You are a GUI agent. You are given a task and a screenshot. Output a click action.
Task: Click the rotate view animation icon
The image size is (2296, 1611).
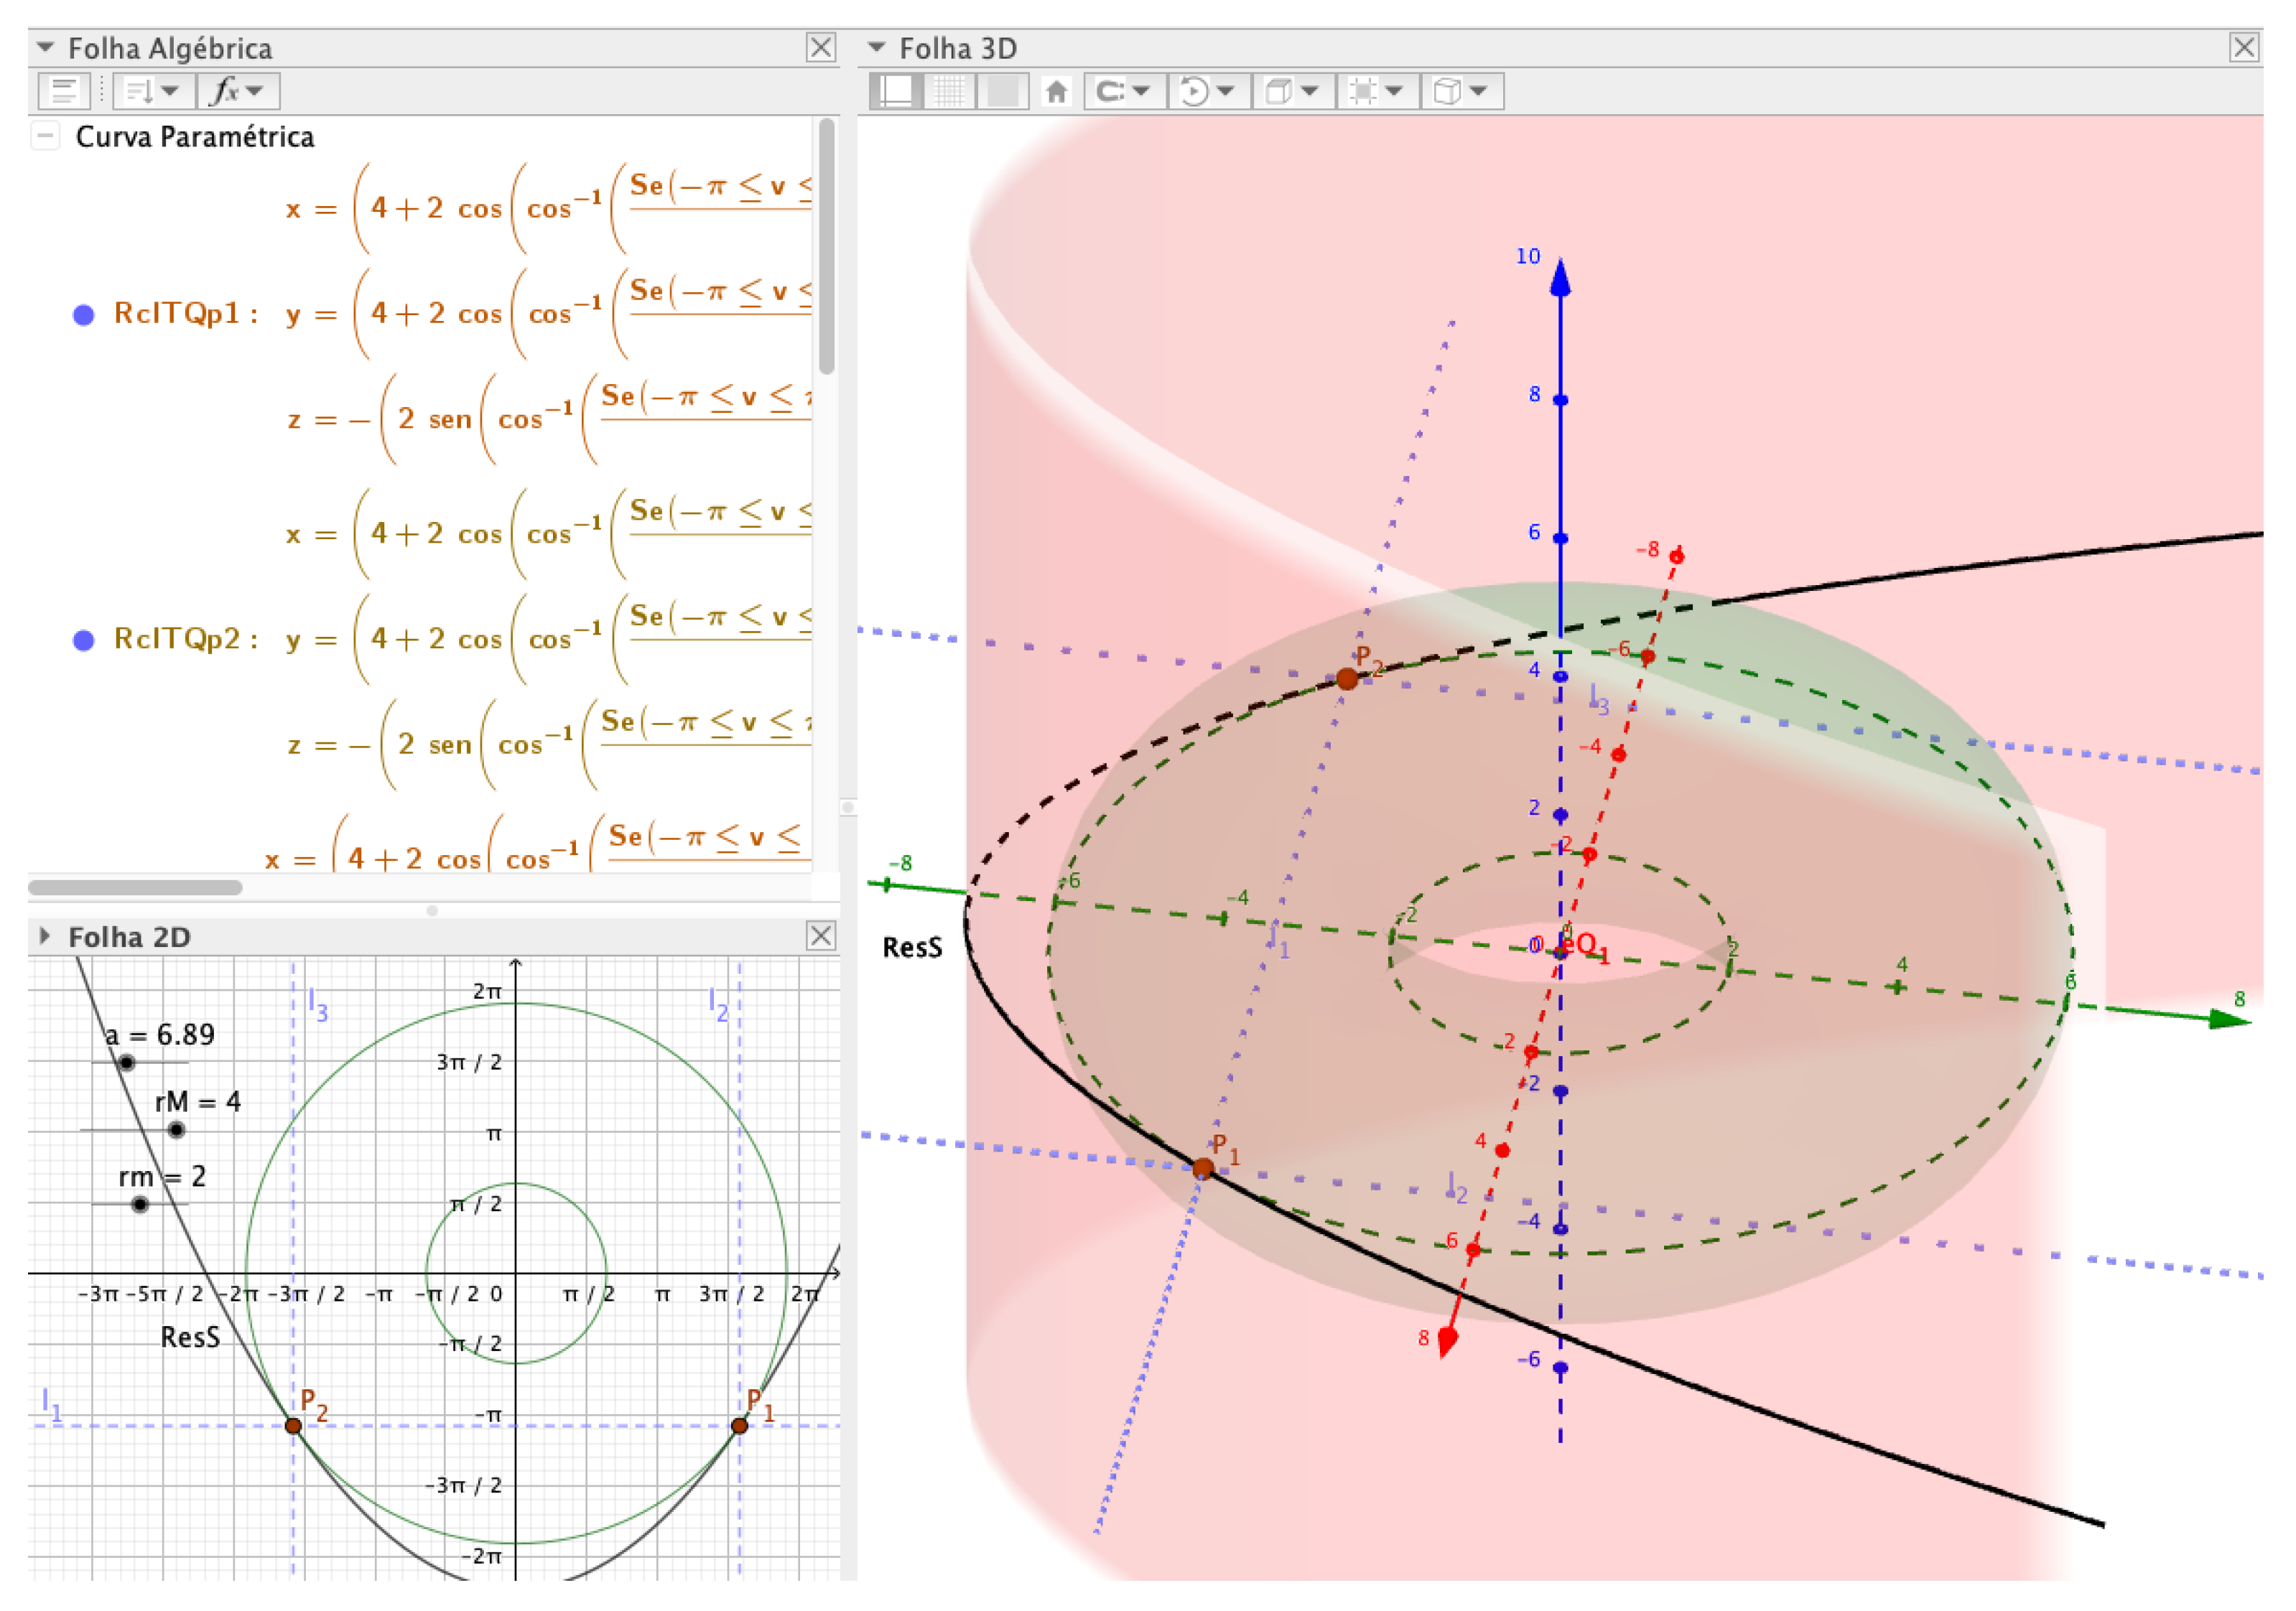(1194, 91)
